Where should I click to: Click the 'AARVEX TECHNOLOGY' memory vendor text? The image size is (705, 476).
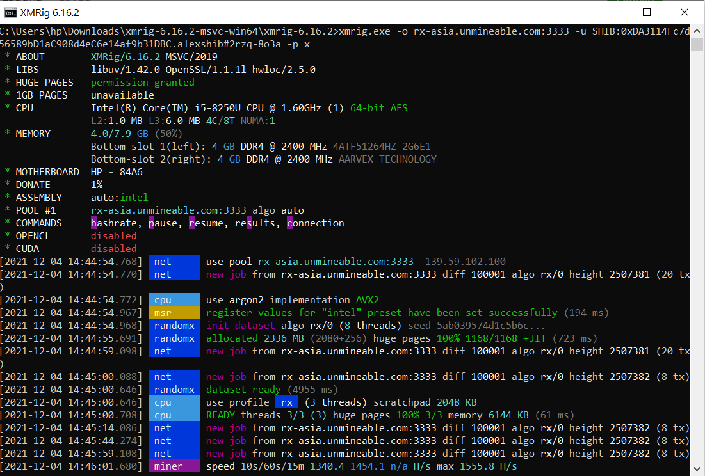coord(387,159)
